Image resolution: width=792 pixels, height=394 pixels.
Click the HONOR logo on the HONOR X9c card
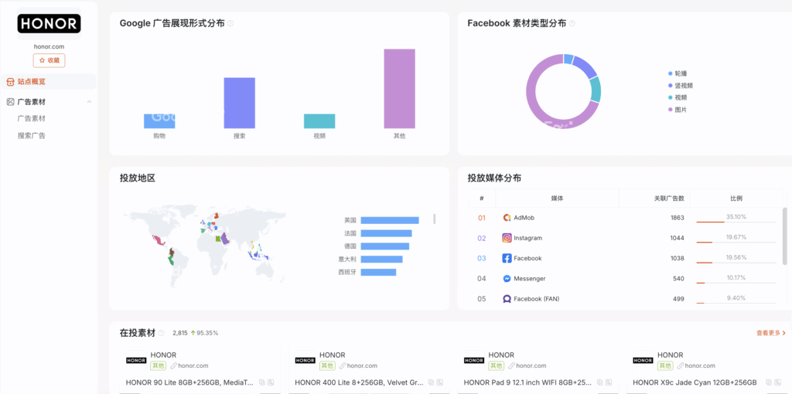pyautogui.click(x=643, y=361)
